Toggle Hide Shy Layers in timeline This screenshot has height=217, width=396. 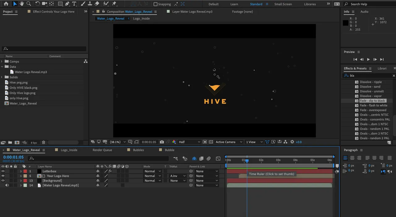[194, 158]
